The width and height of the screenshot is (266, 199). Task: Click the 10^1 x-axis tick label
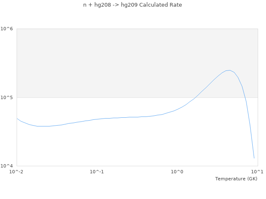(x=257, y=172)
